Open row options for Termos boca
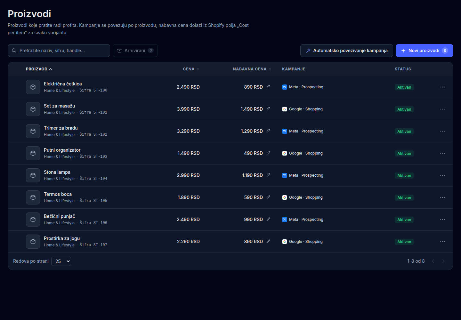 [443, 197]
